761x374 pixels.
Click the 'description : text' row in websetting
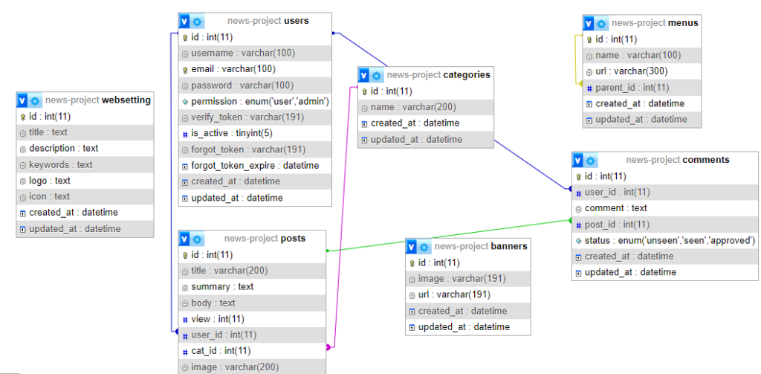click(x=85, y=149)
